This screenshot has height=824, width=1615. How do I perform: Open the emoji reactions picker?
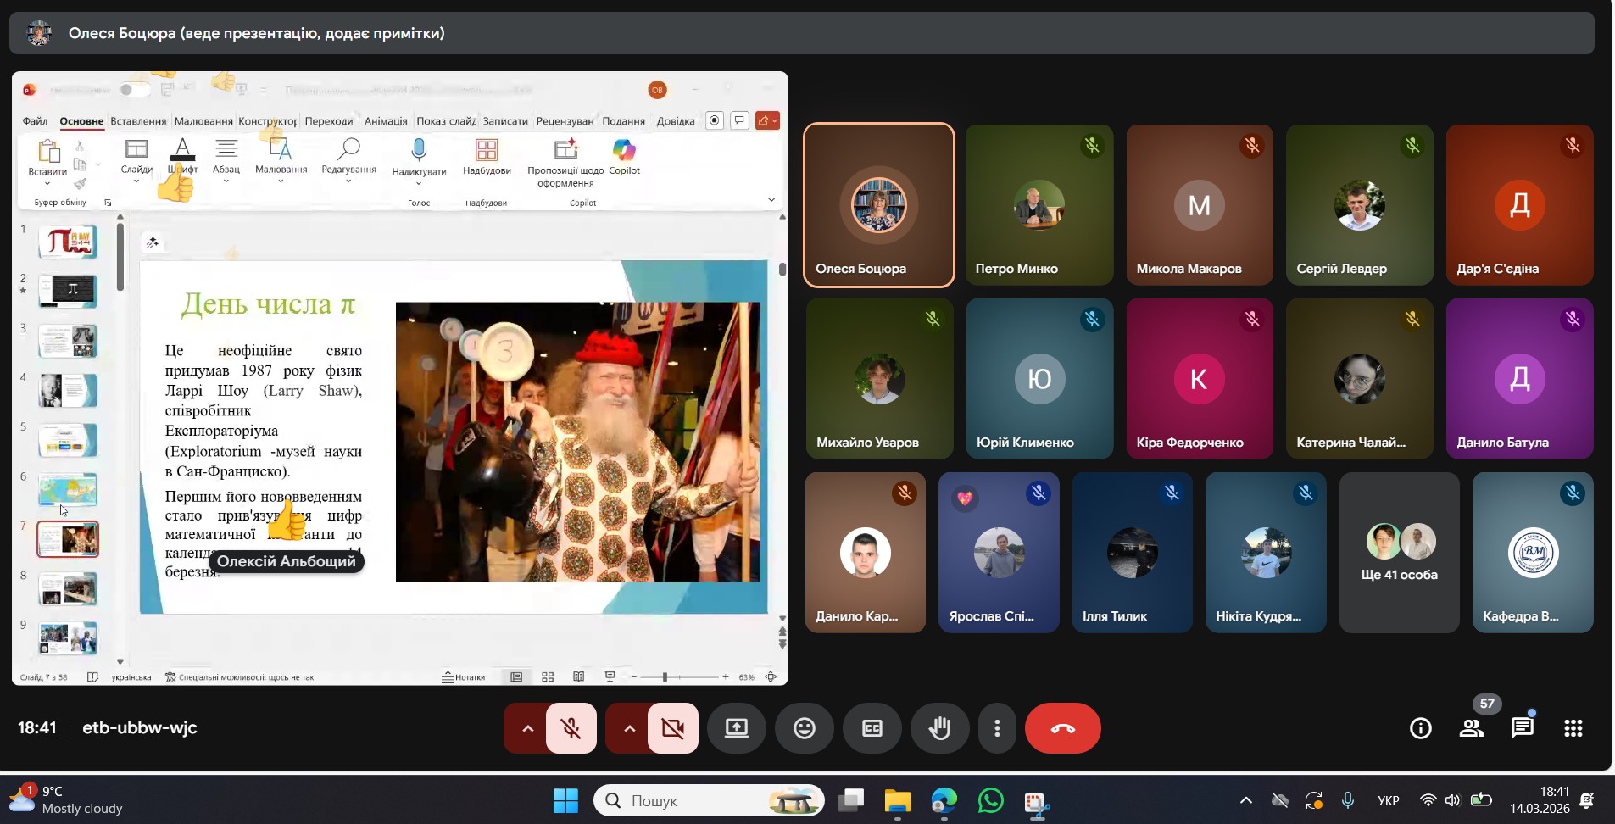[805, 728]
